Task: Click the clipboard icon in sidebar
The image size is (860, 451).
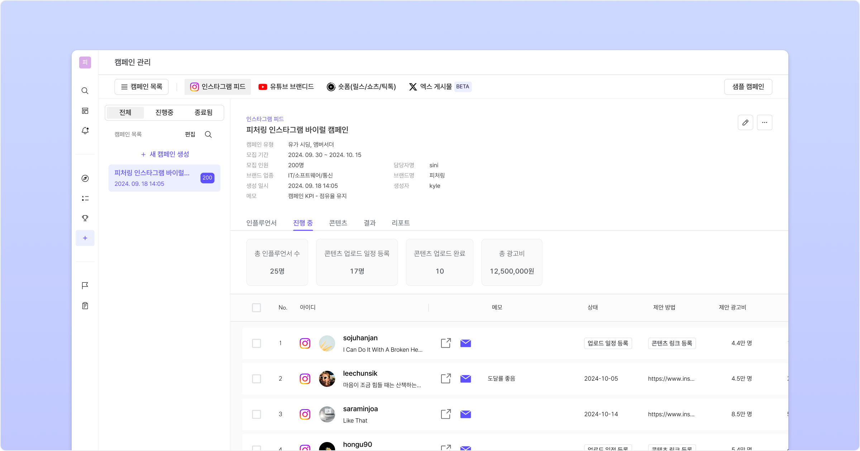Action: click(x=85, y=306)
